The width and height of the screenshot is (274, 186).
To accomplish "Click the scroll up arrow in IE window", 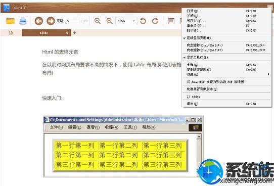I will [x=199, y=136].
